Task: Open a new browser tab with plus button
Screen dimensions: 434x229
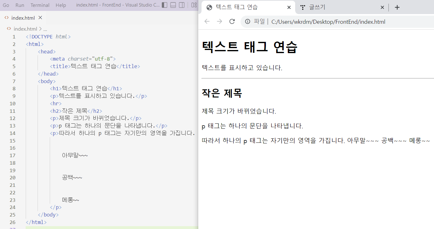Action: (x=397, y=7)
